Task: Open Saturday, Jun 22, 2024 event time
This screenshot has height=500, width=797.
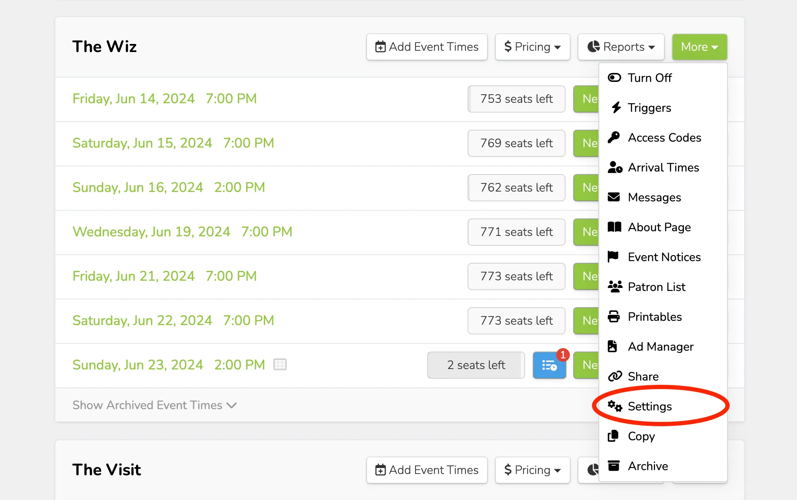Action: (173, 320)
